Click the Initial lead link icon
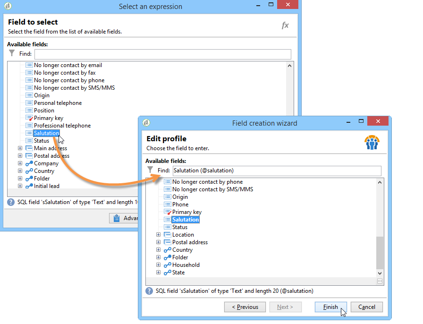Viewport: 423px width, 324px height. tap(29, 186)
